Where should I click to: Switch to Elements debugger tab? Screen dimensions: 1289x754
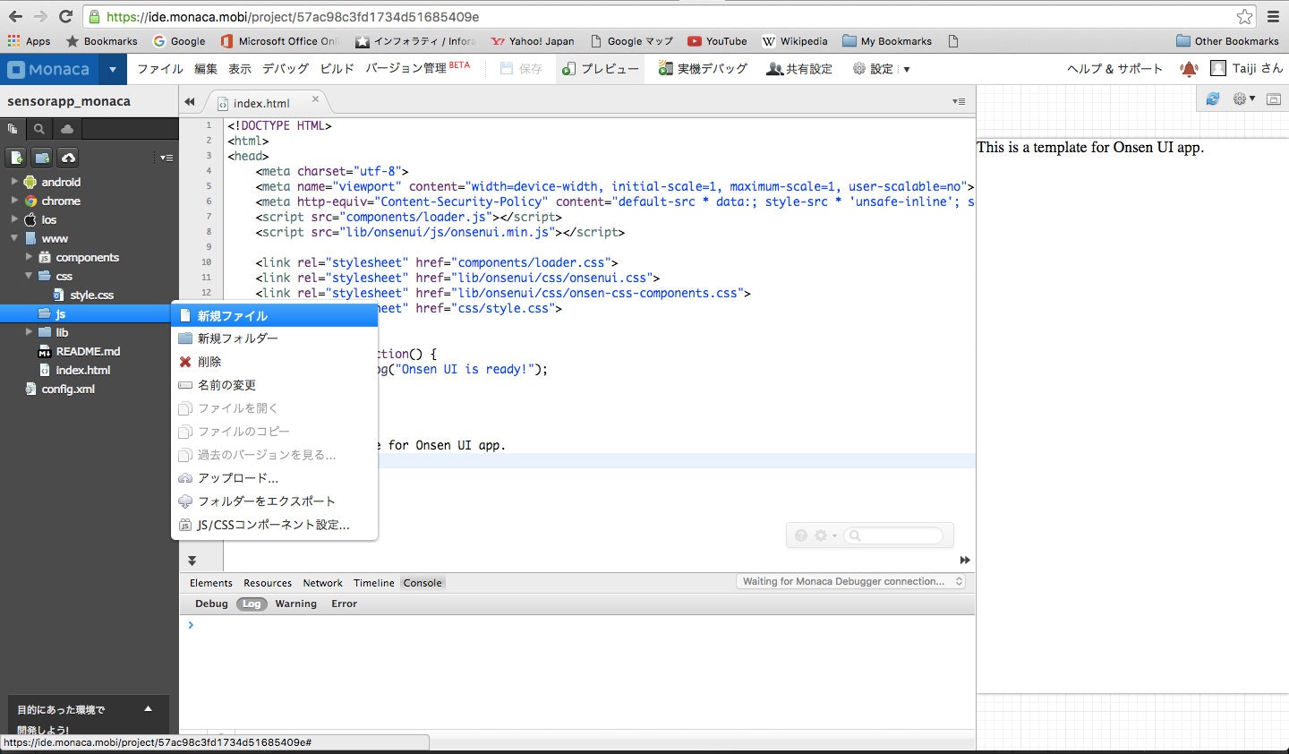pos(210,583)
